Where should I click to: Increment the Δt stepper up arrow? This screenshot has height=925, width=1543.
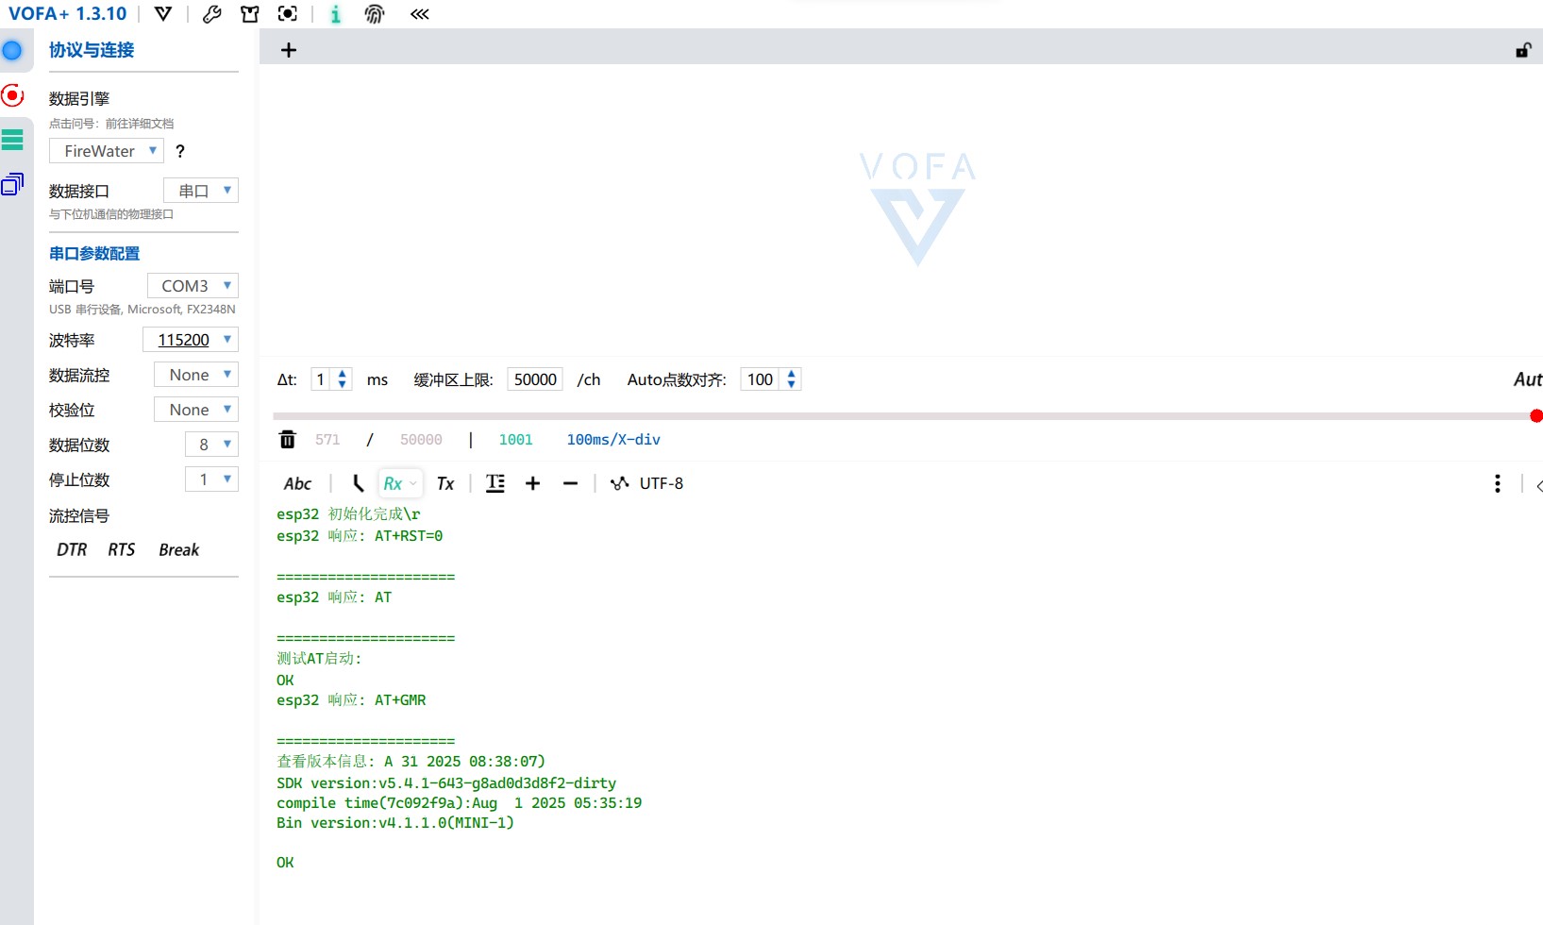tap(343, 374)
